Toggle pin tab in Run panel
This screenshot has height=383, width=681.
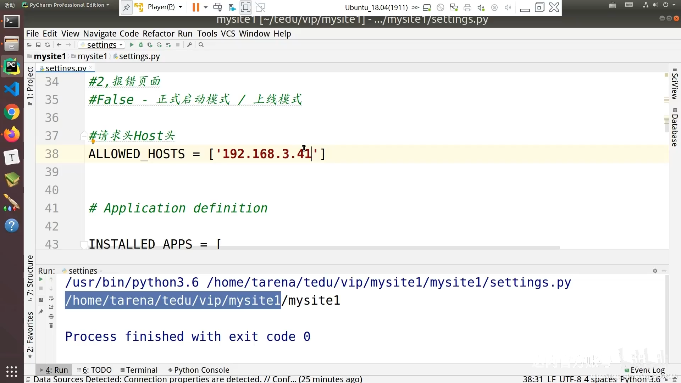[41, 312]
